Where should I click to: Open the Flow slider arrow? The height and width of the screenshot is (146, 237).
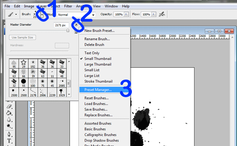(x=153, y=14)
